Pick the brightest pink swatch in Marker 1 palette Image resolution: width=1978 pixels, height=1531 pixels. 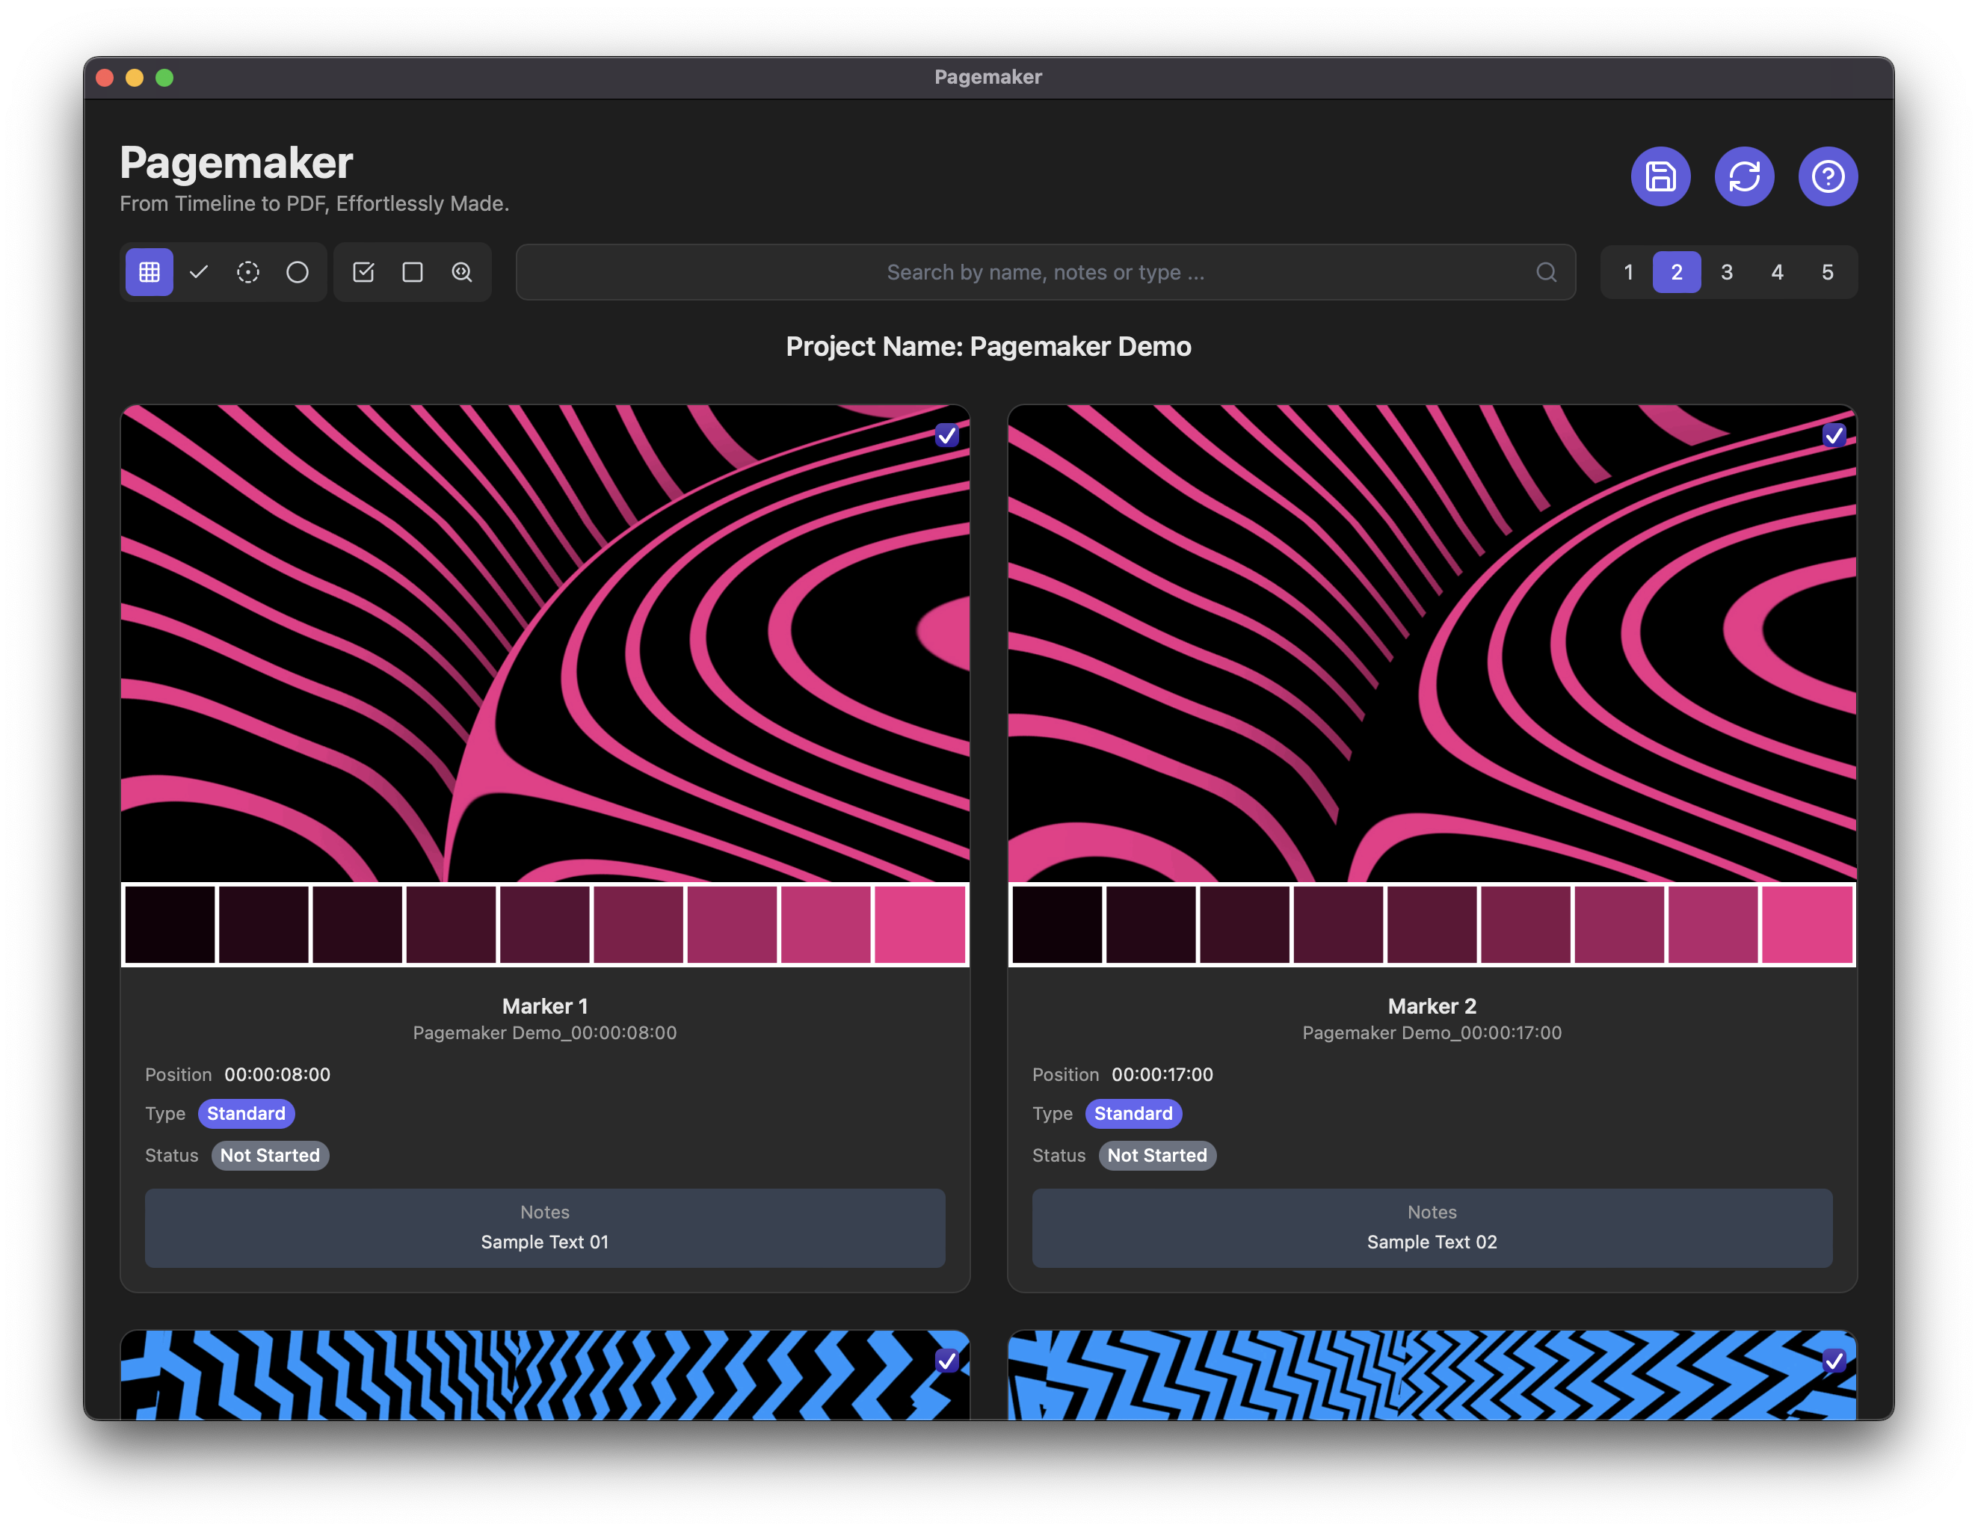click(x=920, y=924)
